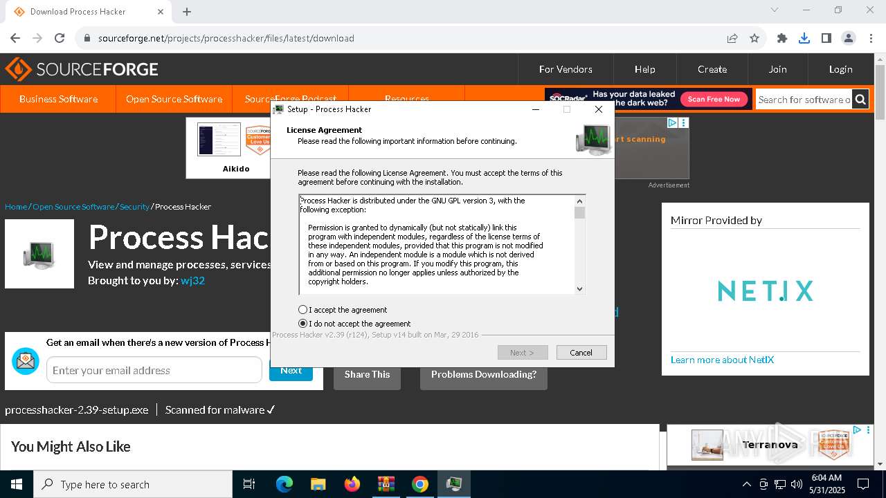Click the Security breadcrumb link

tap(134, 207)
